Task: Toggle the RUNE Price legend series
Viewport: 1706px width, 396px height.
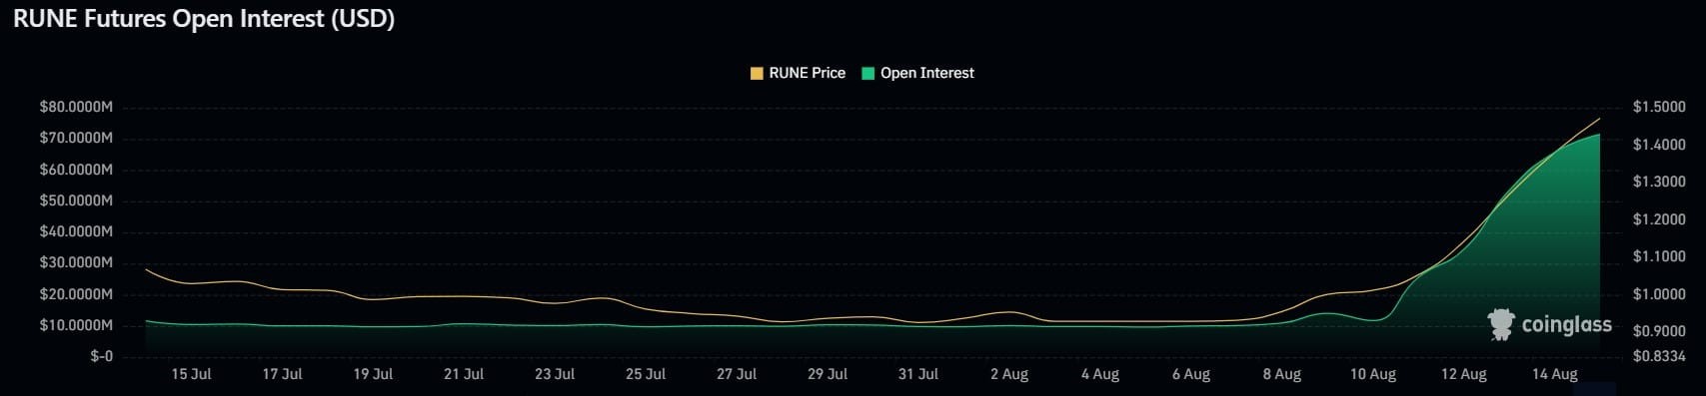Action: (798, 73)
